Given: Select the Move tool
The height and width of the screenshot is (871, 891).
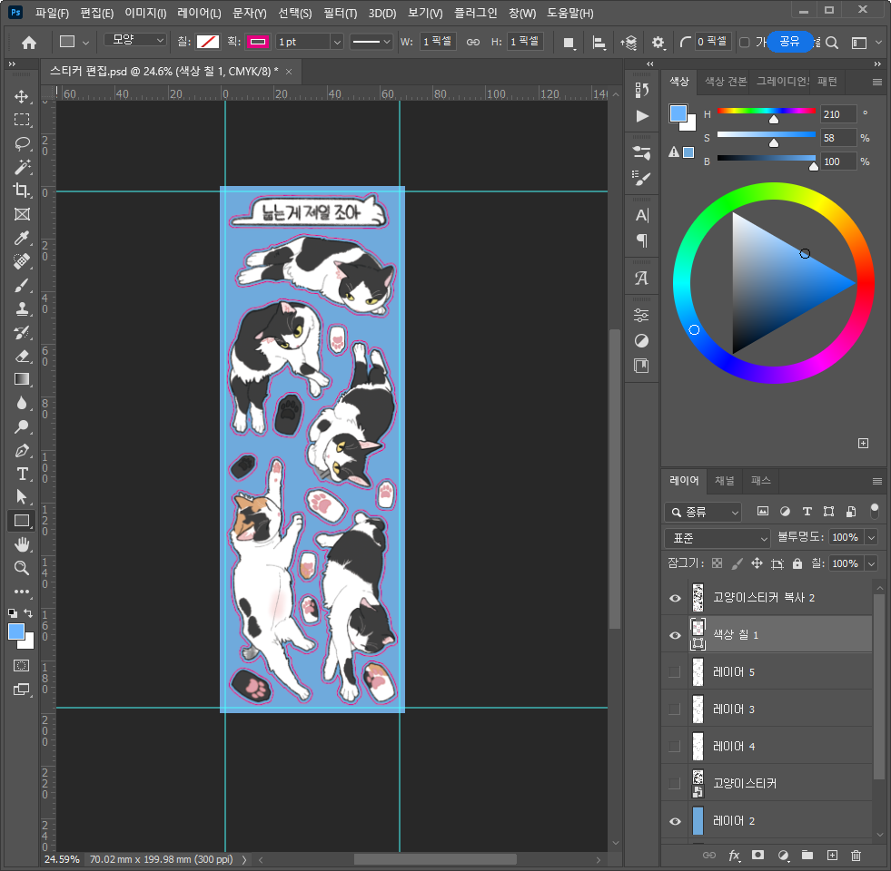Looking at the screenshot, I should 22,96.
